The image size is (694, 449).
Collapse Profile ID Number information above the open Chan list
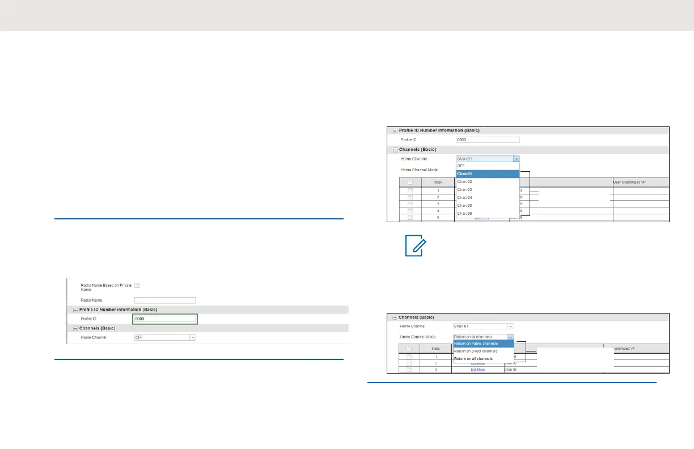click(x=395, y=130)
